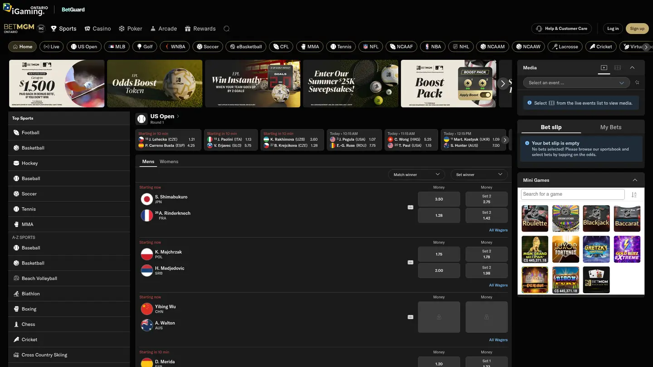653x367 pixels.
Task: Bet on Shimabukuro at 3.50
Action: click(439, 199)
